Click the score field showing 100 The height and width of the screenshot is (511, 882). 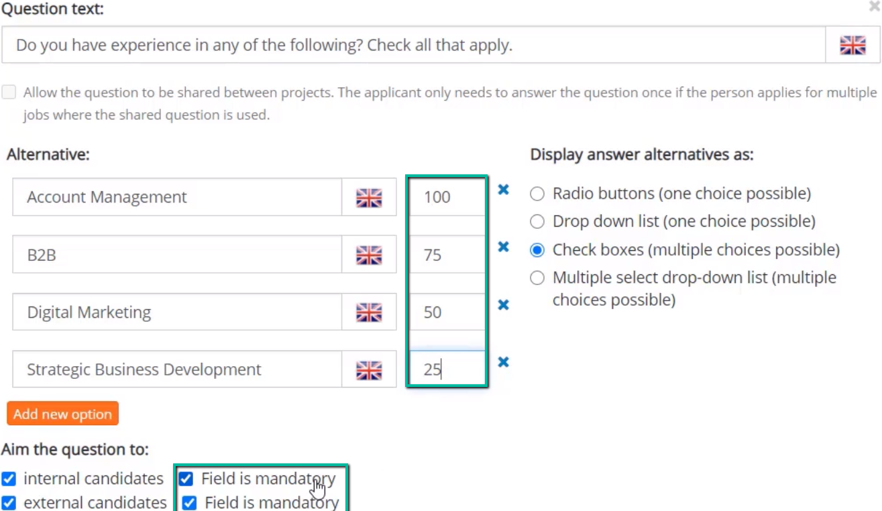point(447,197)
